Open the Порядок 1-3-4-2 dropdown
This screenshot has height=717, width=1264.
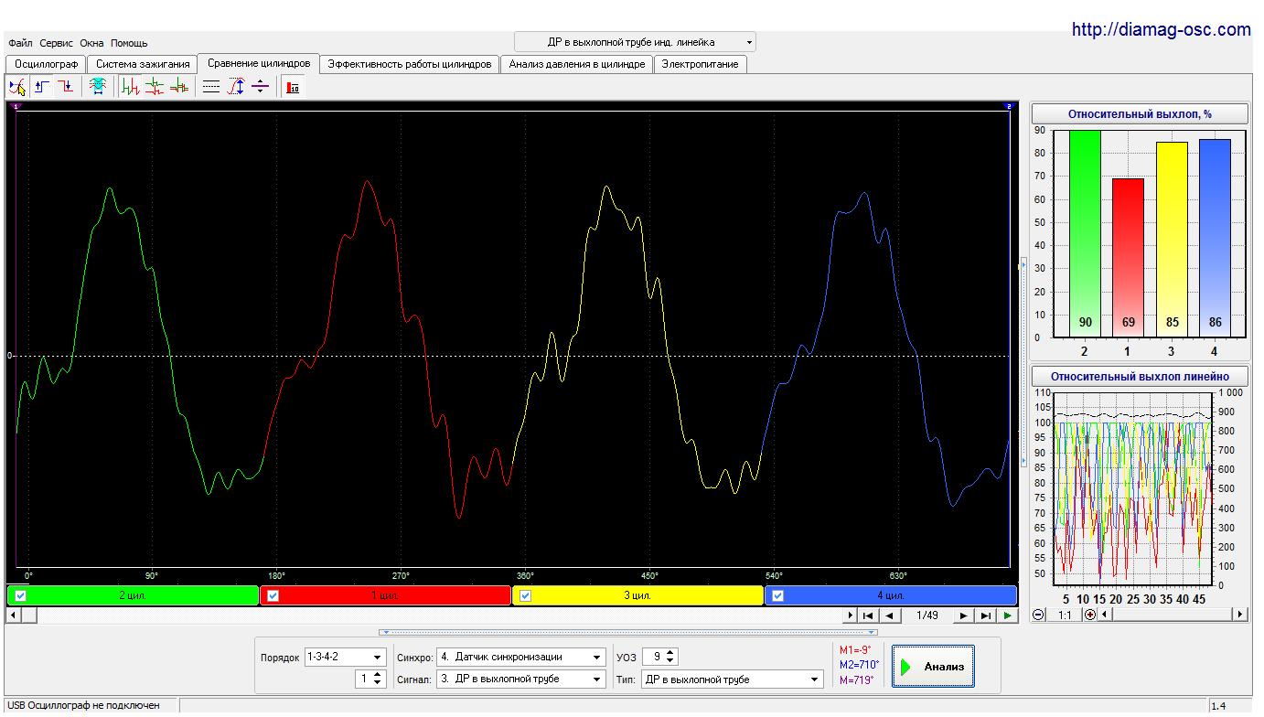[345, 657]
